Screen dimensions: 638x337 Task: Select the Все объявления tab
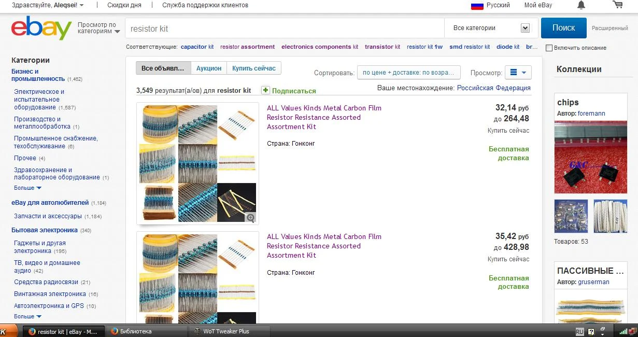tap(163, 68)
